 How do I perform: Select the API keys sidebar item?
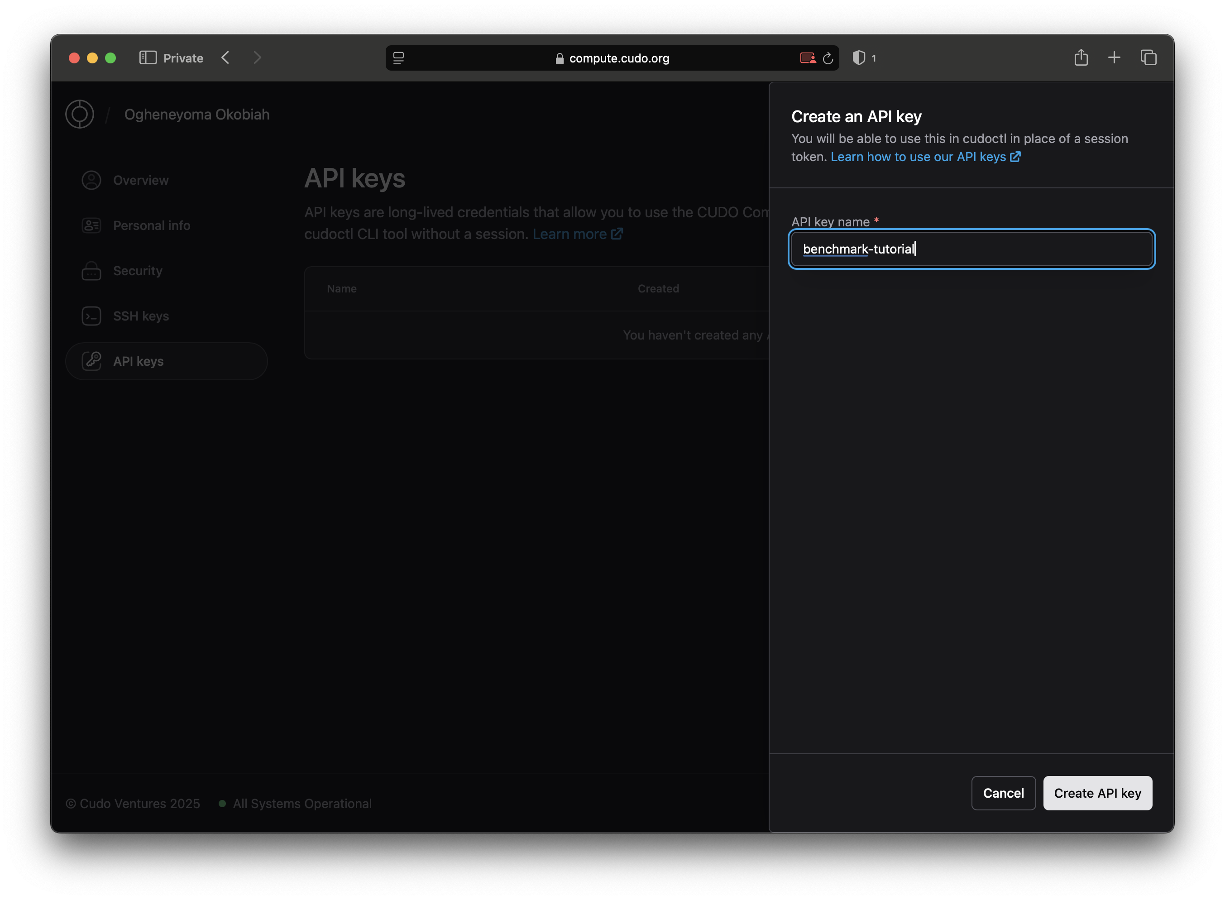click(166, 361)
